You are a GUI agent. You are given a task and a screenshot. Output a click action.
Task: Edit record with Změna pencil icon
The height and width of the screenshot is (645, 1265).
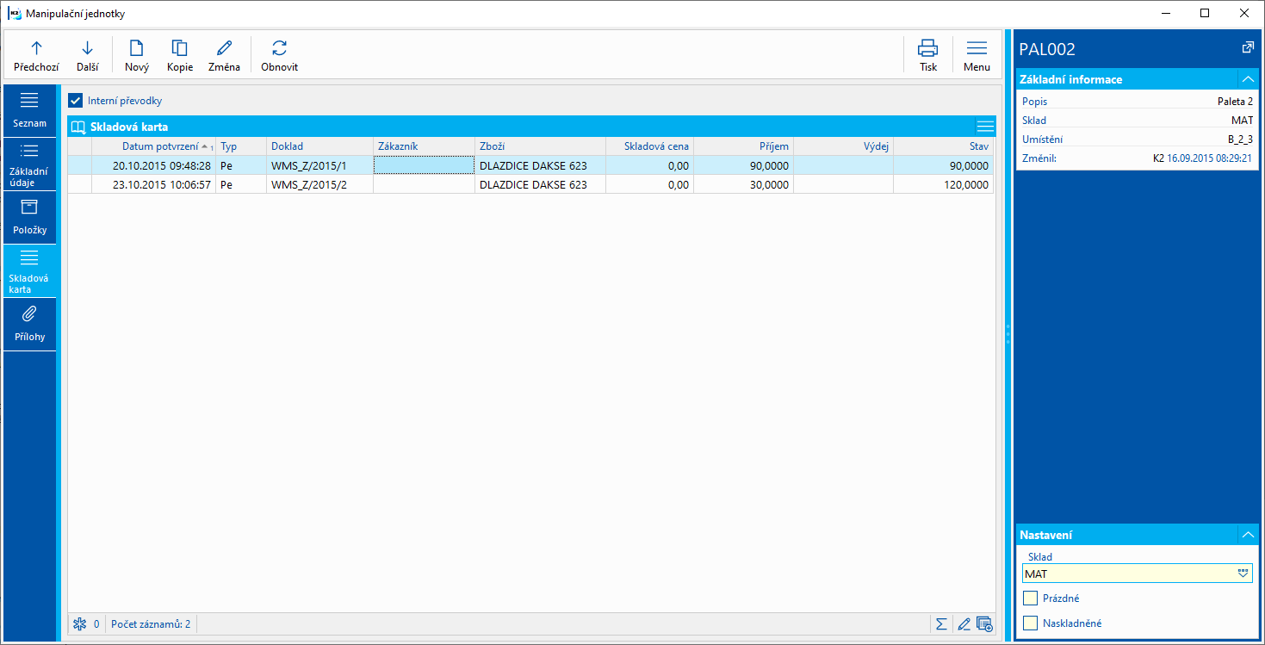224,55
